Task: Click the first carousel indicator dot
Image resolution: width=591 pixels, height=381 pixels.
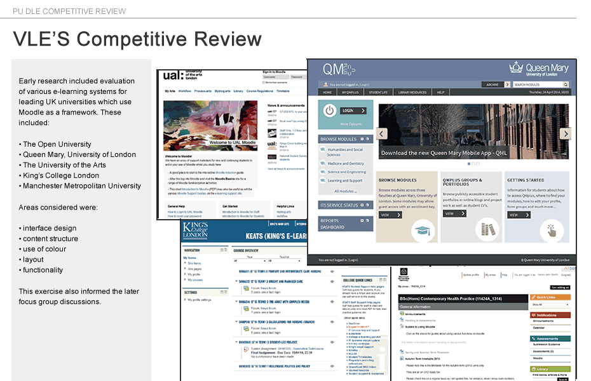Action: pos(468,163)
